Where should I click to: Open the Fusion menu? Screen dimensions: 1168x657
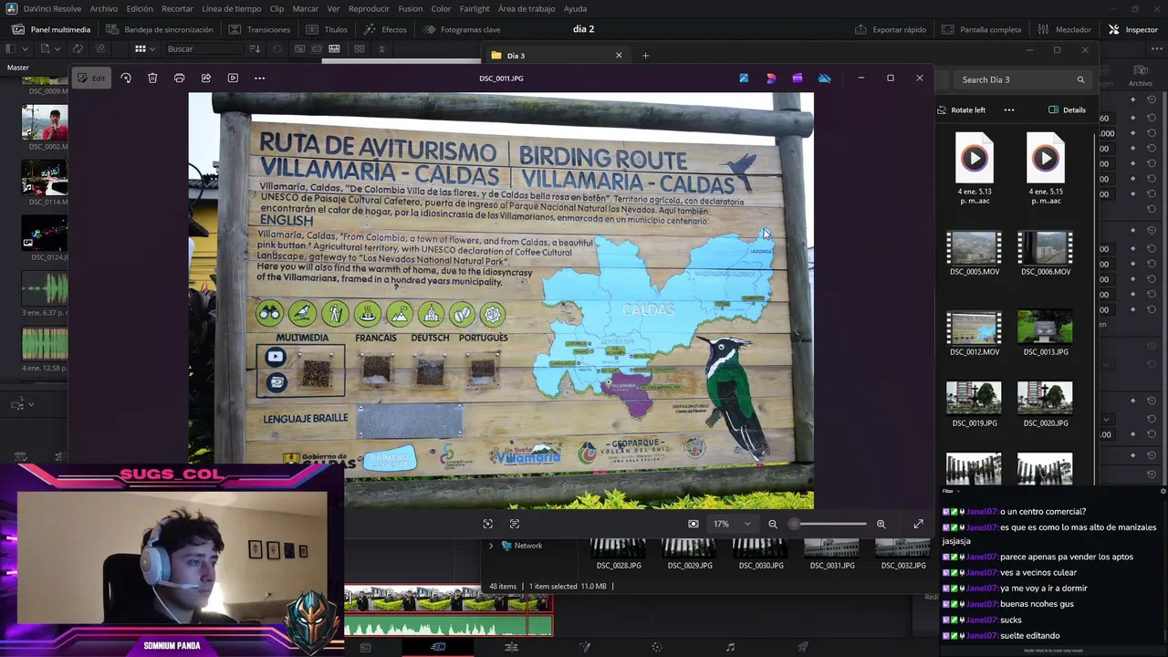click(411, 8)
